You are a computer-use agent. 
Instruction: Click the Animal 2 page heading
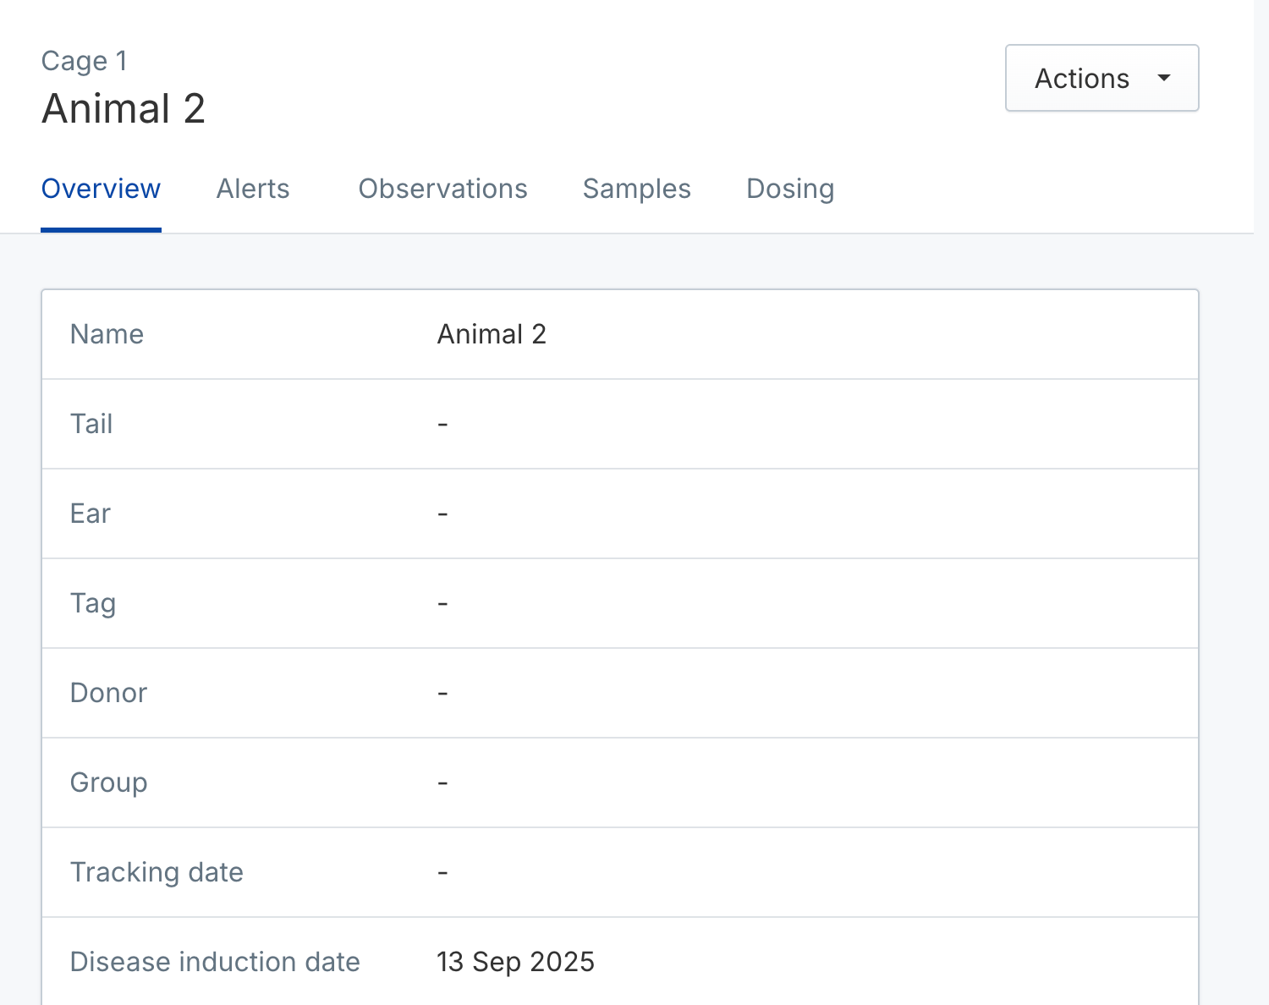point(124,109)
